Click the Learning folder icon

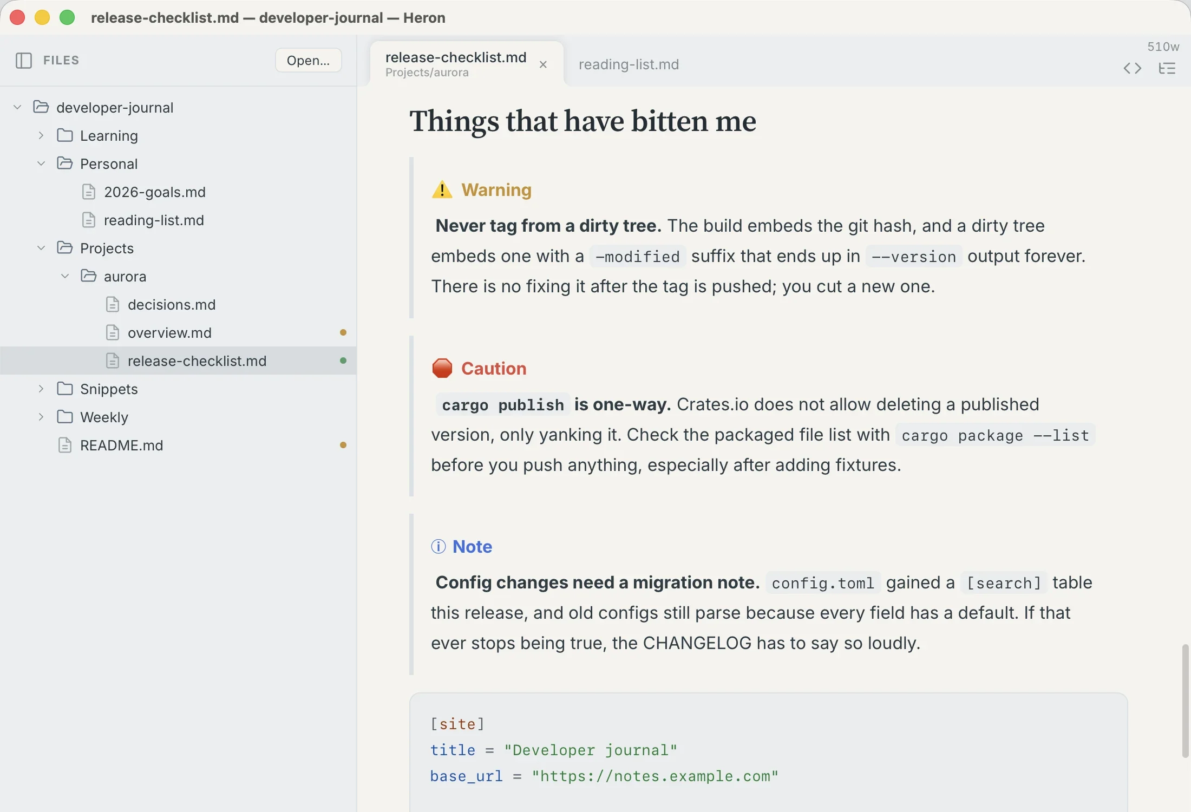[65, 135]
